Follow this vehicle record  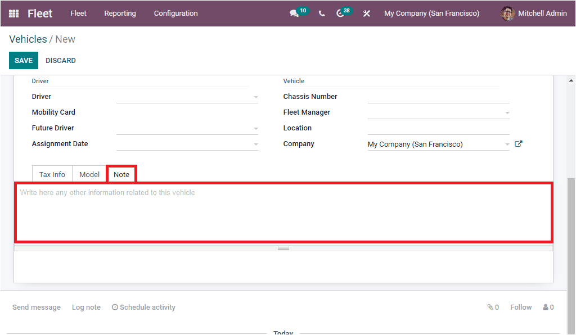520,307
